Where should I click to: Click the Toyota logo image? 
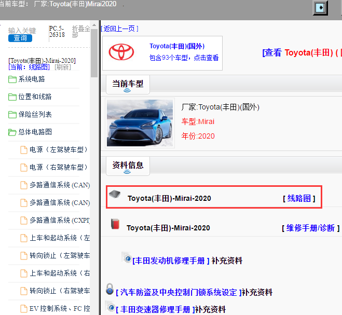tap(121, 52)
